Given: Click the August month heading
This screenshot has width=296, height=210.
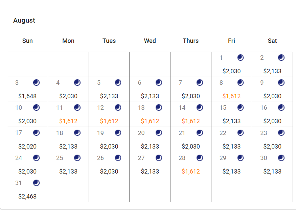Looking at the screenshot, I should point(24,20).
